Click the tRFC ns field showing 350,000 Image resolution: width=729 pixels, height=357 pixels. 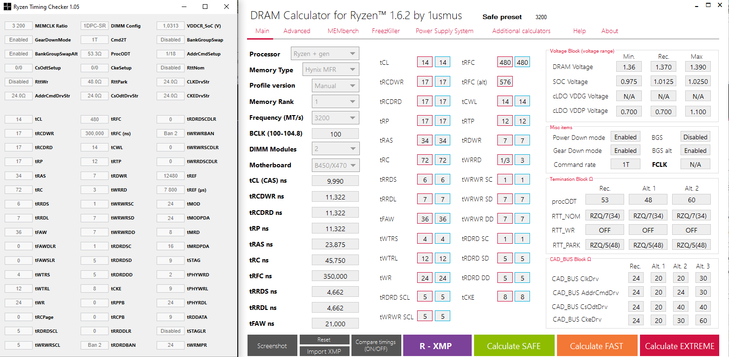335,276
